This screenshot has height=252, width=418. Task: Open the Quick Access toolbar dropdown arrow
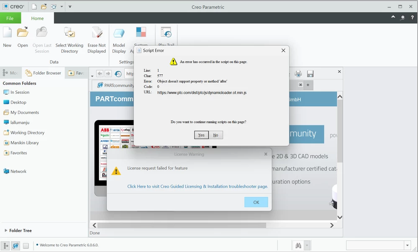(x=69, y=7)
